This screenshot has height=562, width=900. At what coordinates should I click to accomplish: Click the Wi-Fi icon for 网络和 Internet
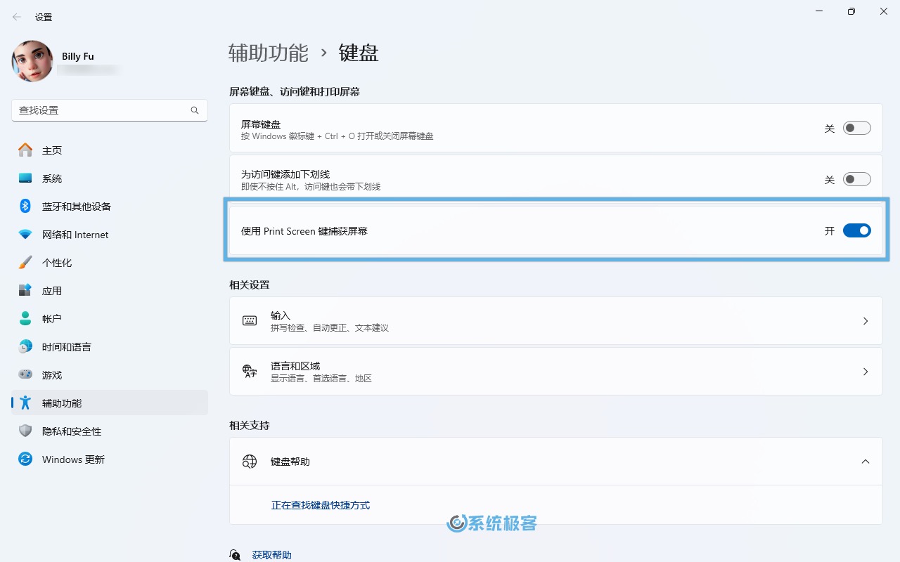(x=25, y=235)
